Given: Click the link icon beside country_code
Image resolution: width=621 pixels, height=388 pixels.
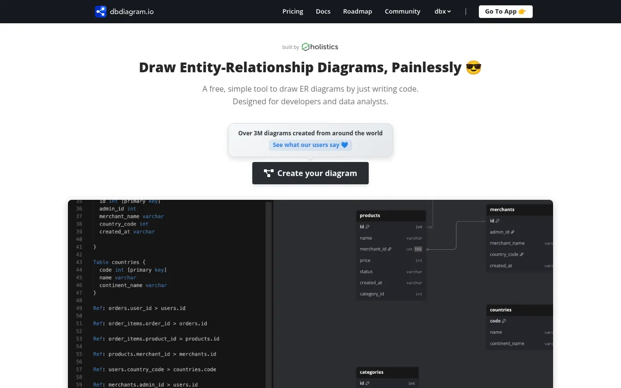Looking at the screenshot, I should [522, 255].
